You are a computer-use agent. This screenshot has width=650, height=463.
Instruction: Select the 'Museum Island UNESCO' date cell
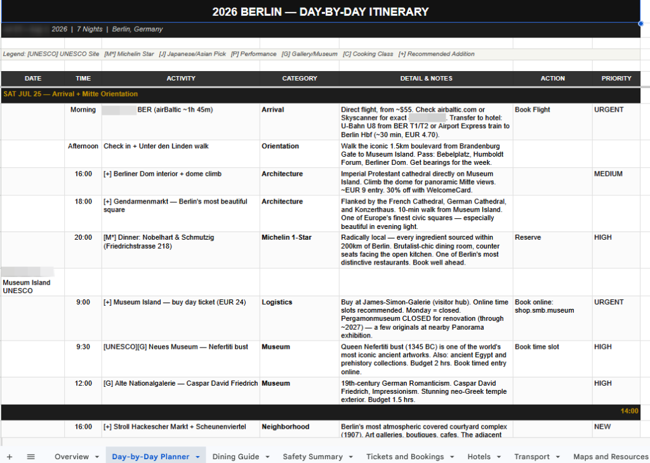click(33, 282)
